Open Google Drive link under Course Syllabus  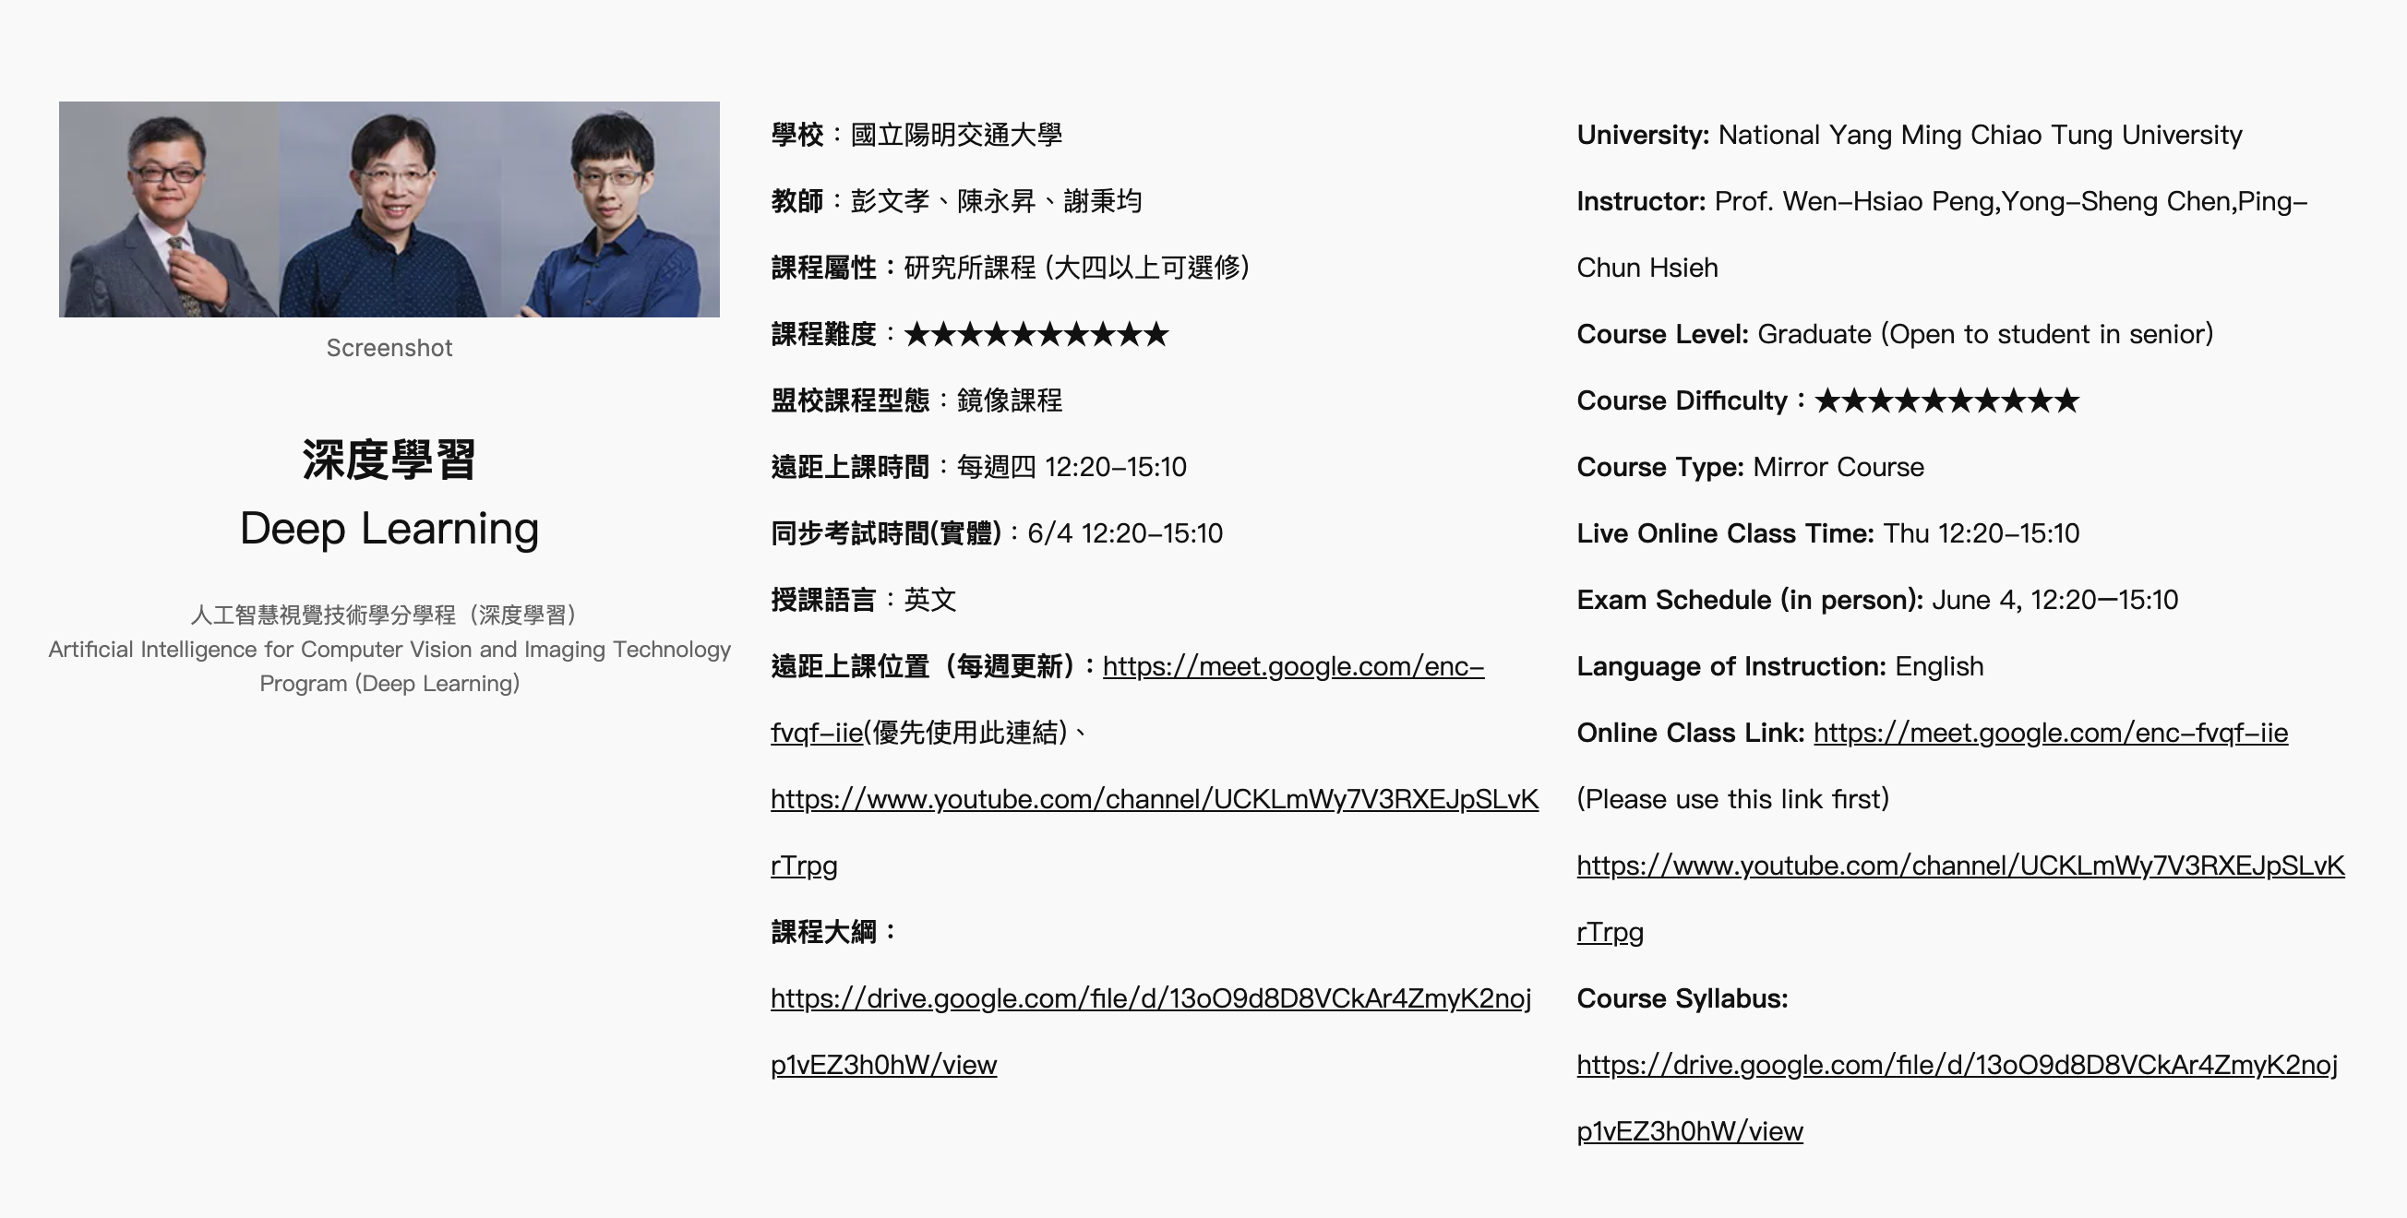coord(1957,1065)
